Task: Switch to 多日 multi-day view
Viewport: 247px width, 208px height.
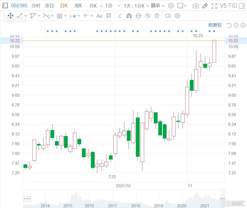Action: pos(49,6)
